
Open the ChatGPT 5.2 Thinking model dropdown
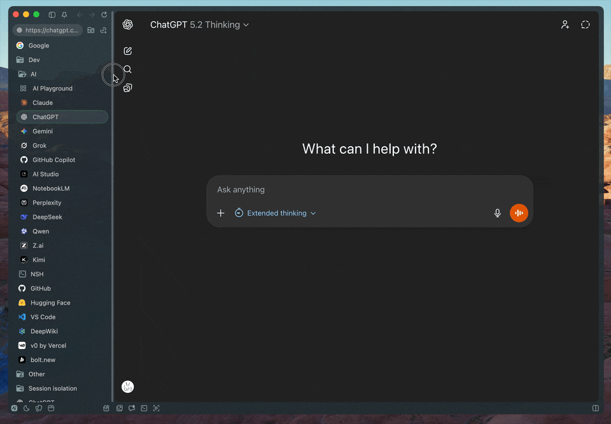199,25
